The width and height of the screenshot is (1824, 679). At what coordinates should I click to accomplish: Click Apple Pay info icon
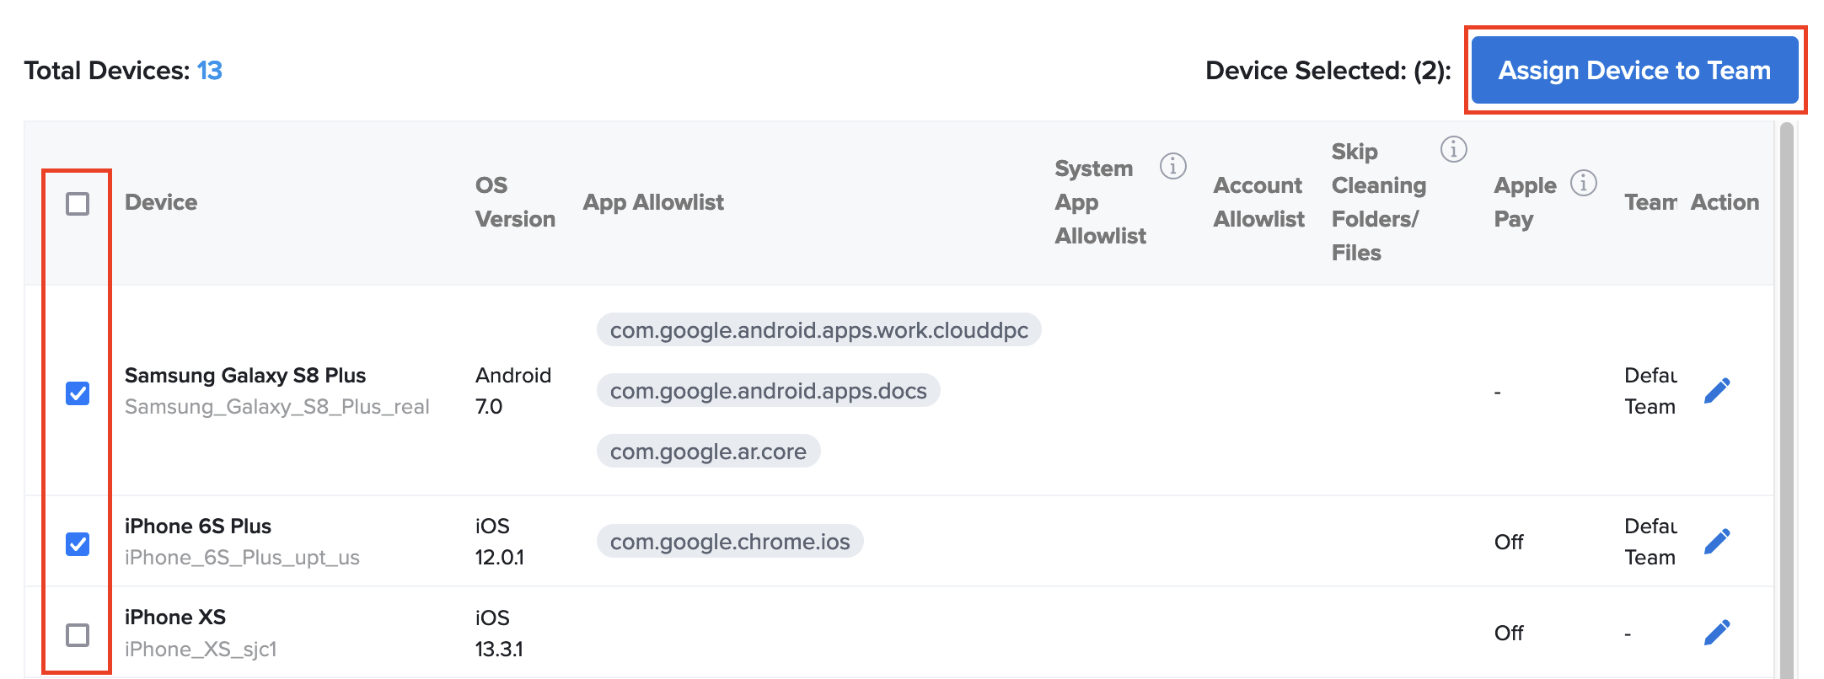click(x=1583, y=183)
